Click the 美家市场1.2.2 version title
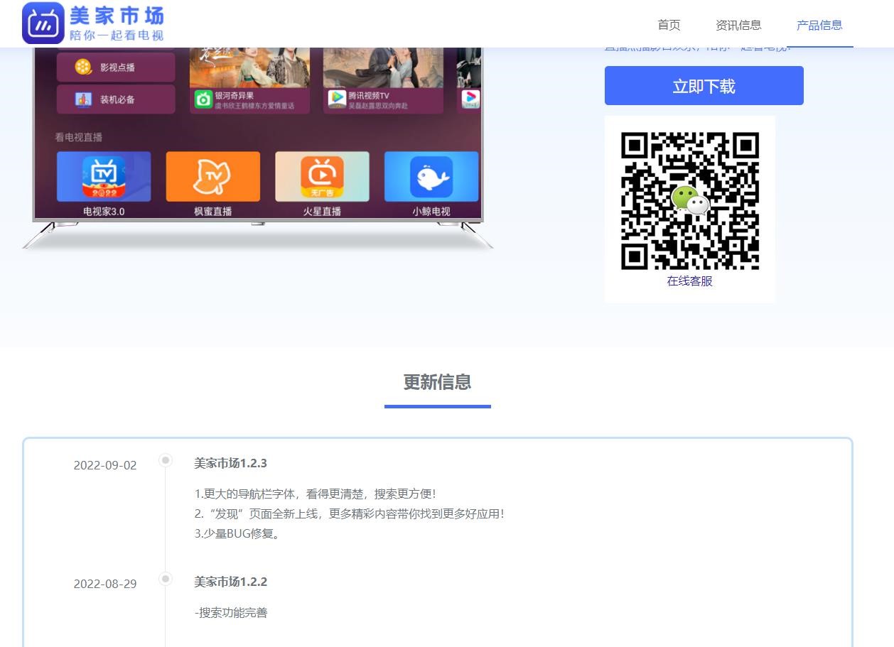Viewport: 894px width, 647px height. click(230, 582)
